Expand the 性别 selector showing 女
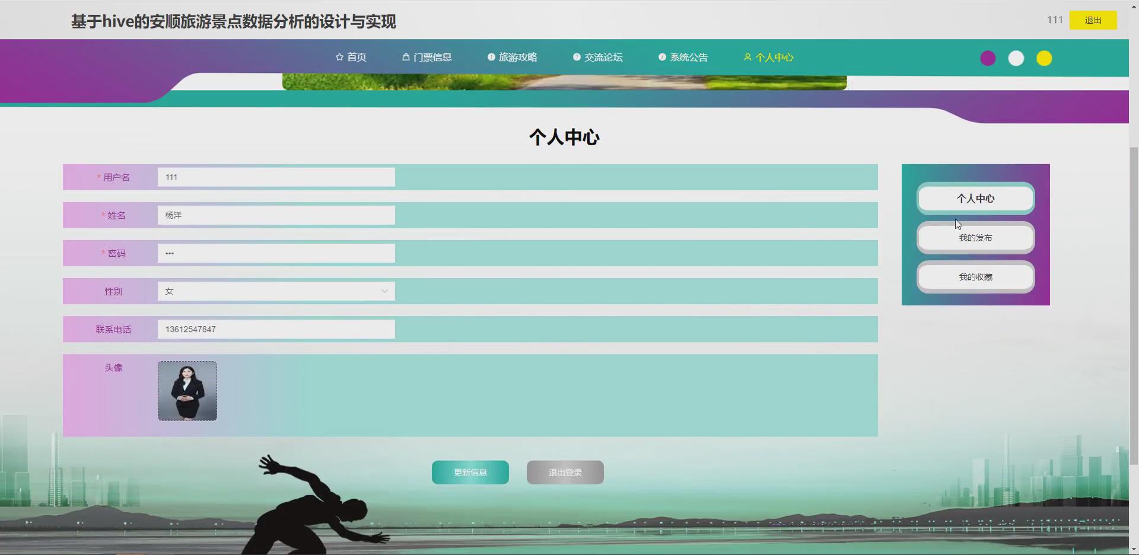The image size is (1139, 555). click(276, 291)
